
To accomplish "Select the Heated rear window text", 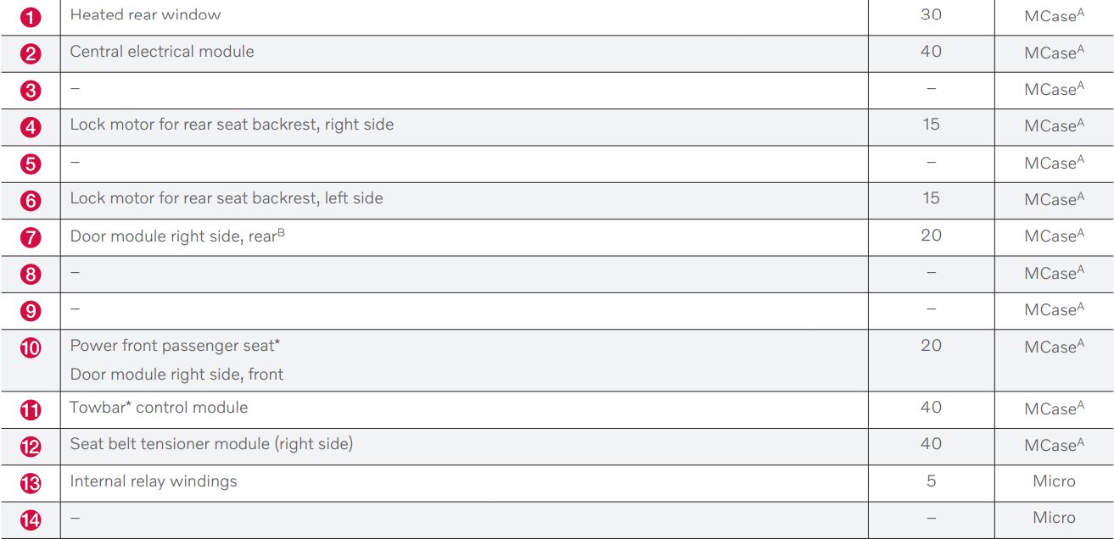I will click(x=145, y=14).
